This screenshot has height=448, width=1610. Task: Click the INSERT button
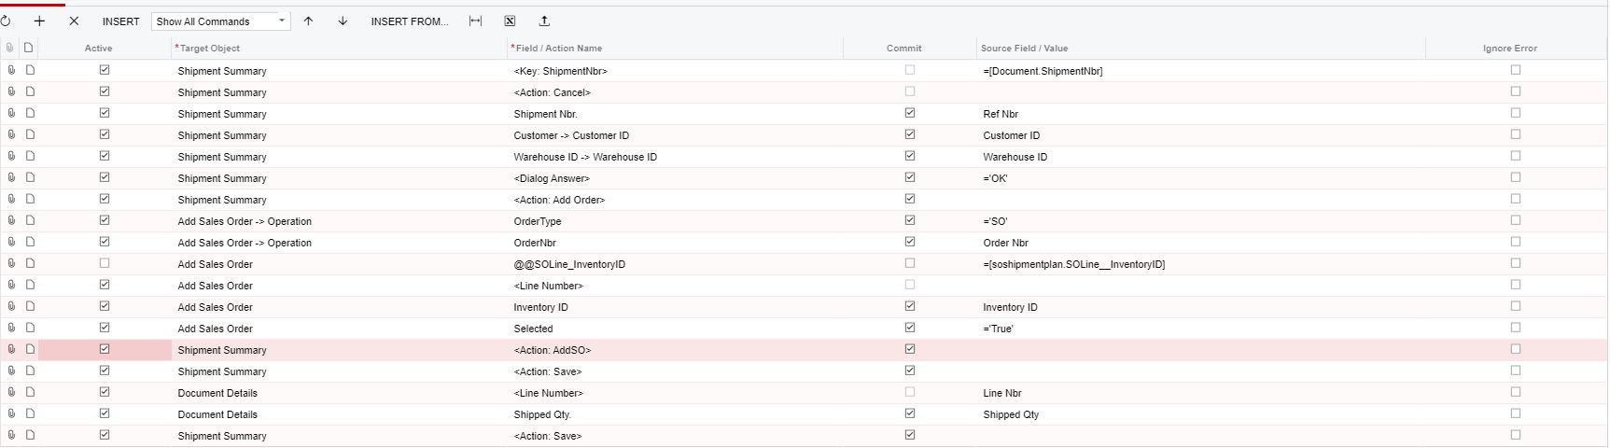coord(120,21)
